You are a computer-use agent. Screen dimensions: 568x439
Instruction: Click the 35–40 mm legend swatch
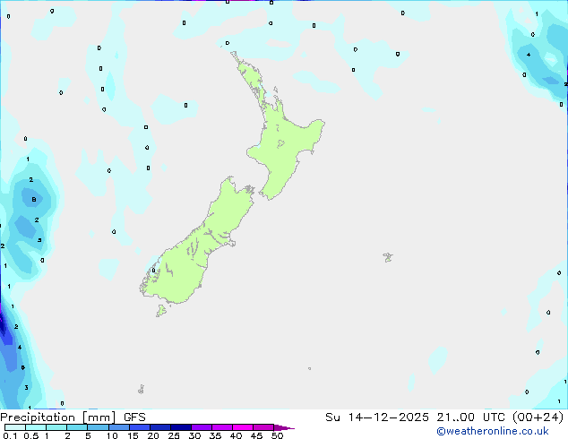(x=221, y=427)
